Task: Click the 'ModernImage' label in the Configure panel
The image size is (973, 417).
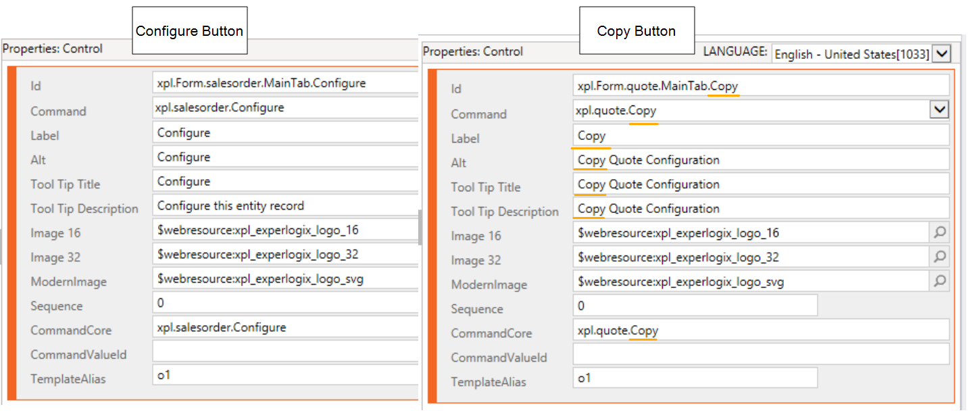Action: [x=68, y=282]
